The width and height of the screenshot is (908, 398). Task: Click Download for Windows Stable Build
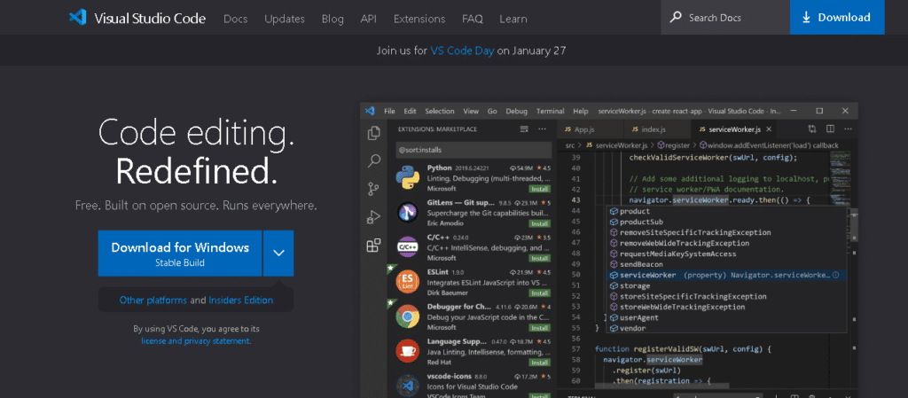coord(180,253)
